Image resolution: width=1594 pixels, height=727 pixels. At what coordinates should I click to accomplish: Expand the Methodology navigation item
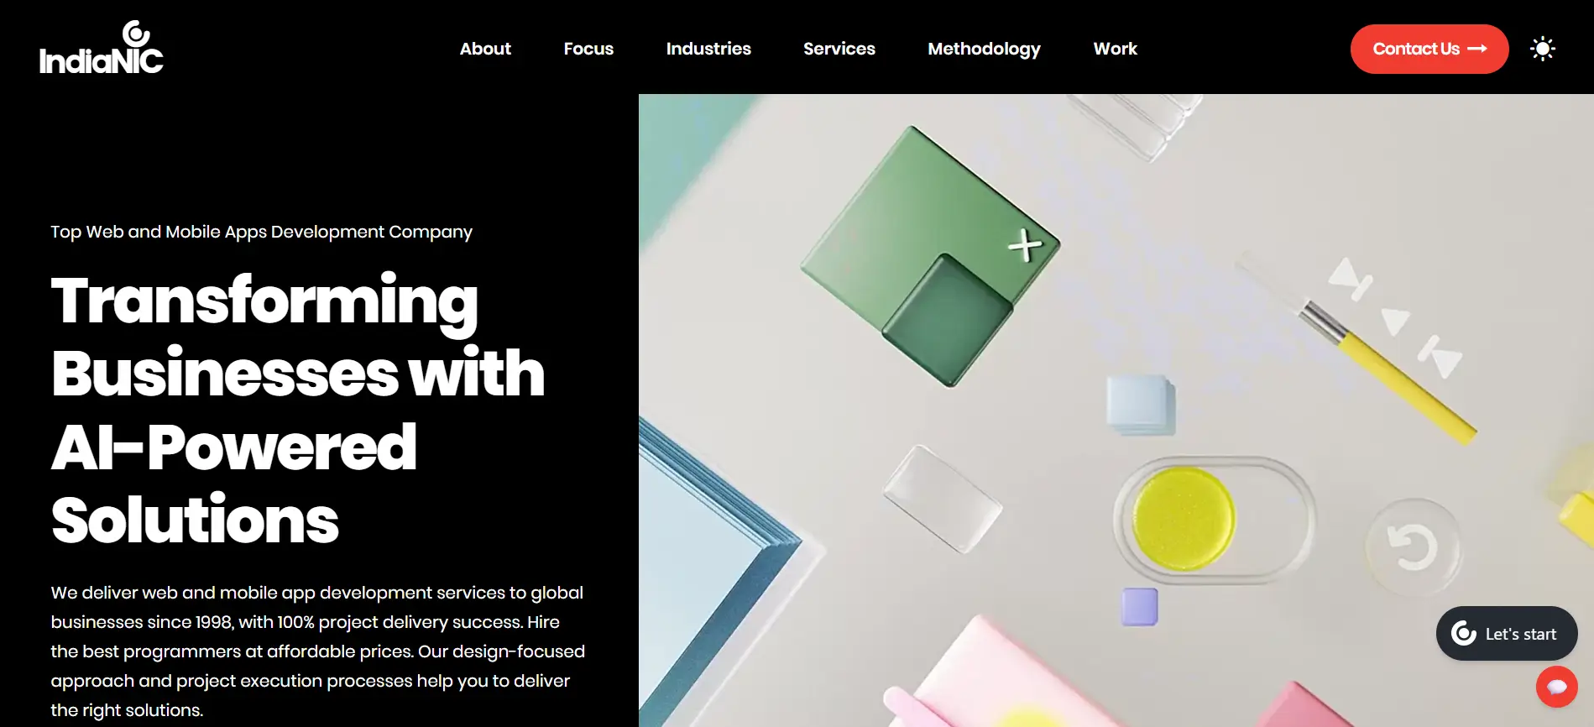coord(984,50)
